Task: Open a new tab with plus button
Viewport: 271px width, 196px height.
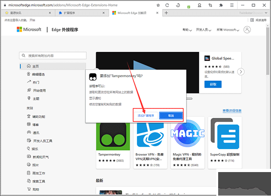Action: (166, 13)
